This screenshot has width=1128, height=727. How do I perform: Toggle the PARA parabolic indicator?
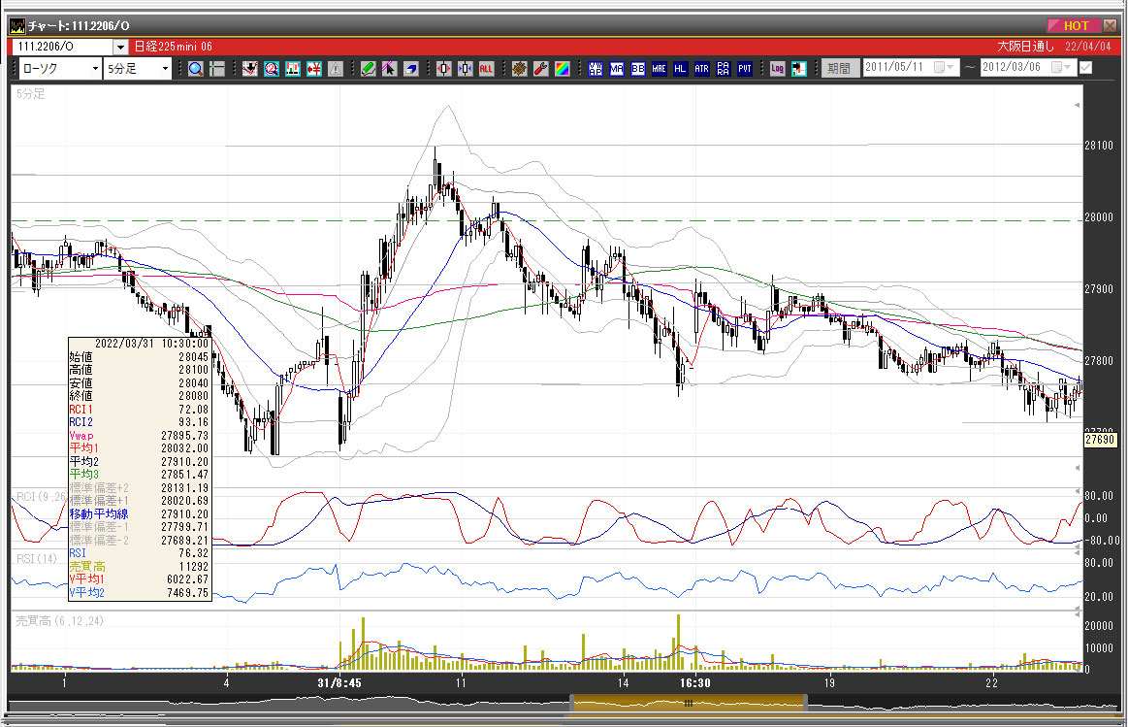click(723, 68)
